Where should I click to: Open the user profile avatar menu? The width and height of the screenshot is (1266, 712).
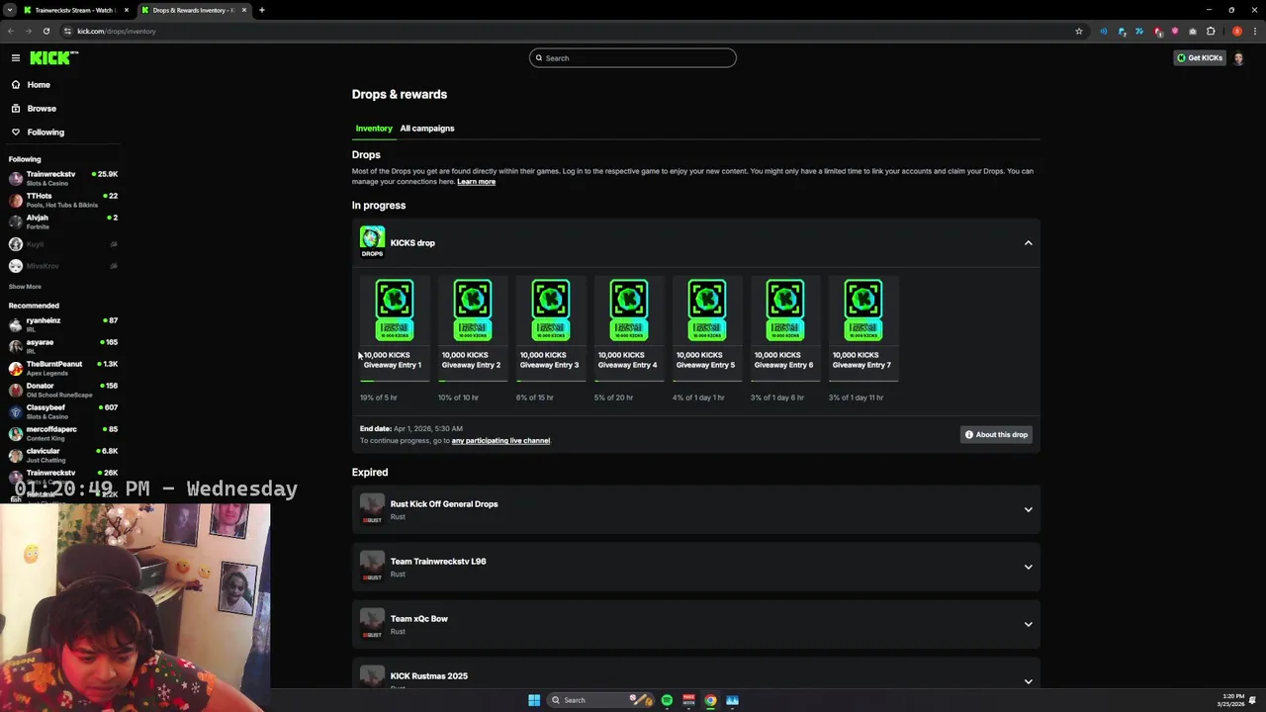point(1238,58)
